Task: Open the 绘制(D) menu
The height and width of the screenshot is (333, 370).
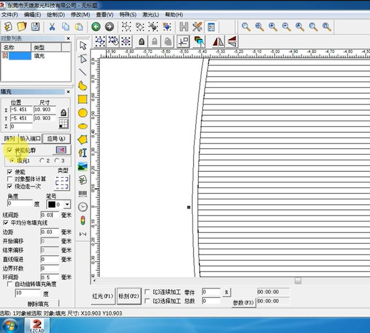Action: coord(56,15)
